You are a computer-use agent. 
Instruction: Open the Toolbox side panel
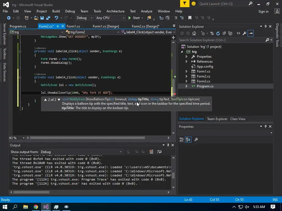(4, 54)
